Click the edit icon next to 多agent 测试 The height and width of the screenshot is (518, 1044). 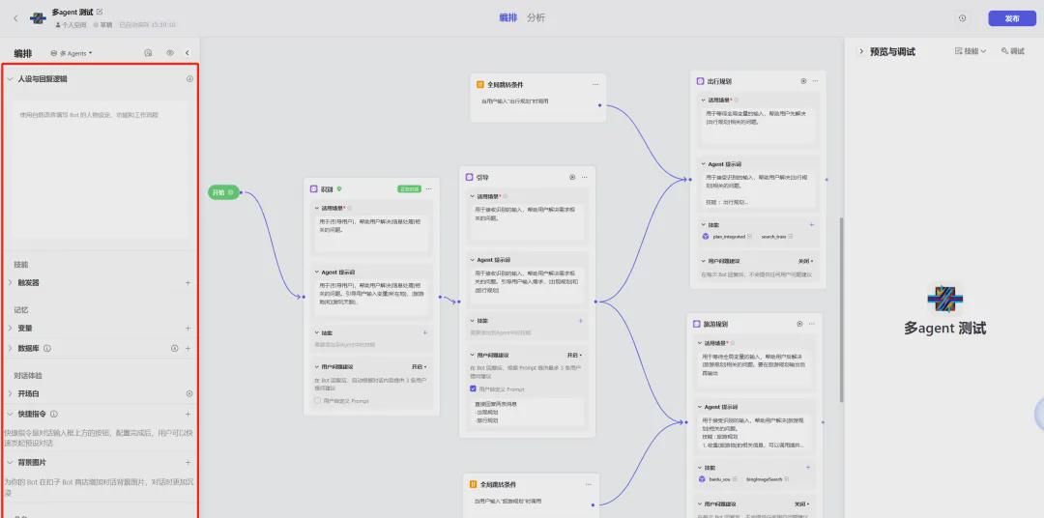100,12
